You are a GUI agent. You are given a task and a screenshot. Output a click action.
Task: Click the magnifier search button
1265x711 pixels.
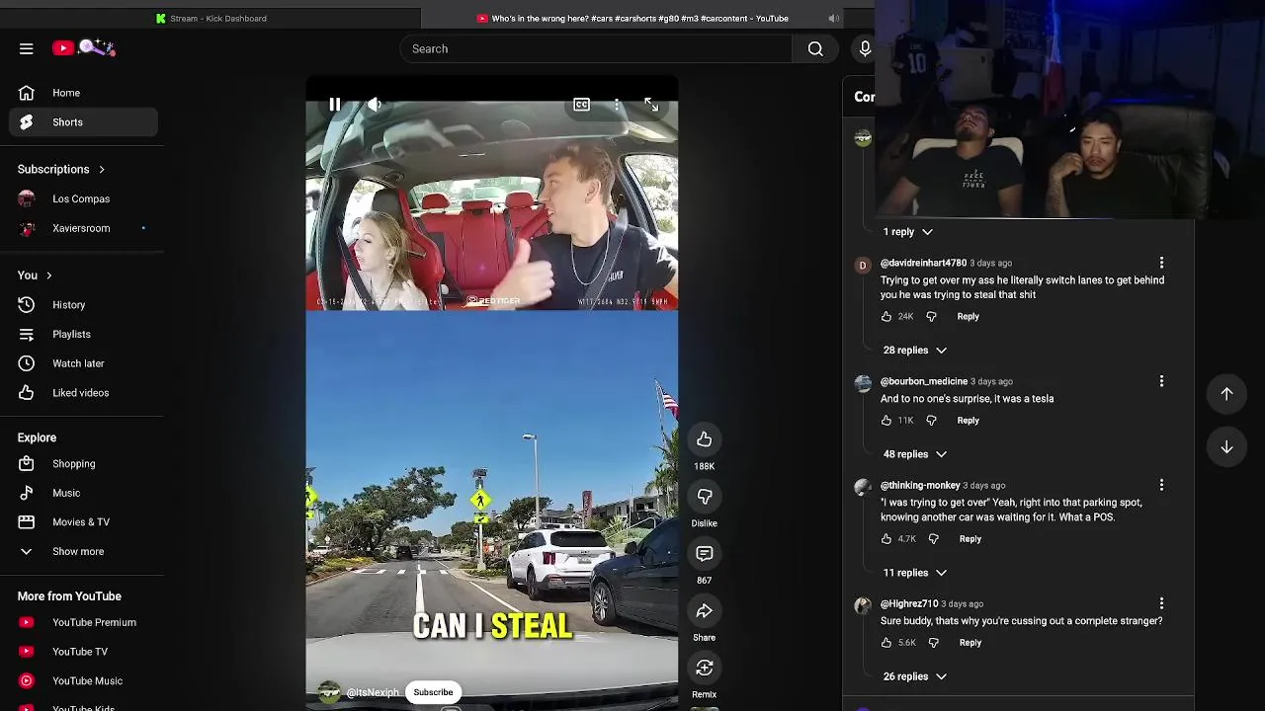815,48
